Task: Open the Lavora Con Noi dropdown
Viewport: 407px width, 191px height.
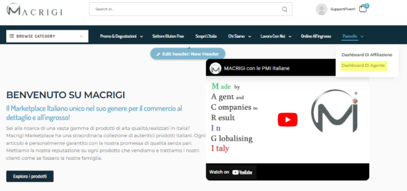Action: tap(290, 37)
